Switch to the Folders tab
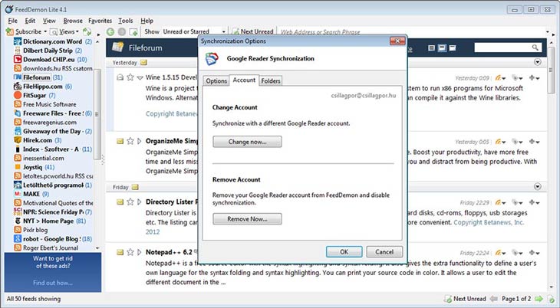The image size is (560, 308). pos(271,80)
